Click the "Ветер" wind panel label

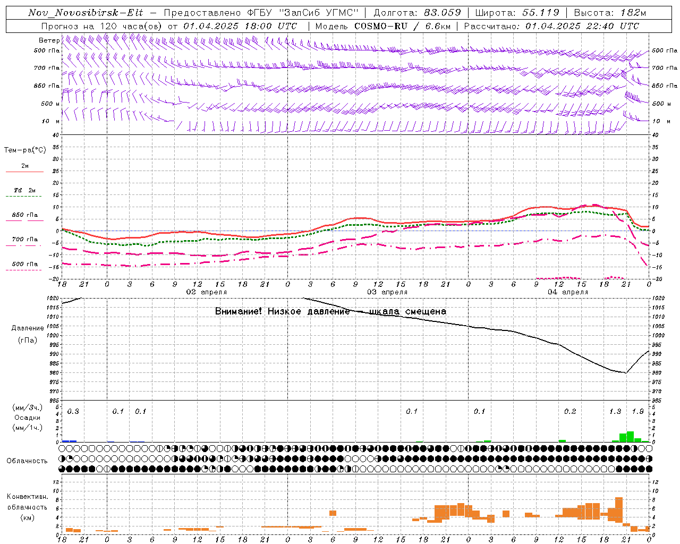pyautogui.click(x=49, y=40)
